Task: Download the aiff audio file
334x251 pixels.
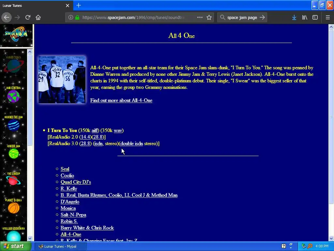Action: 95,130
